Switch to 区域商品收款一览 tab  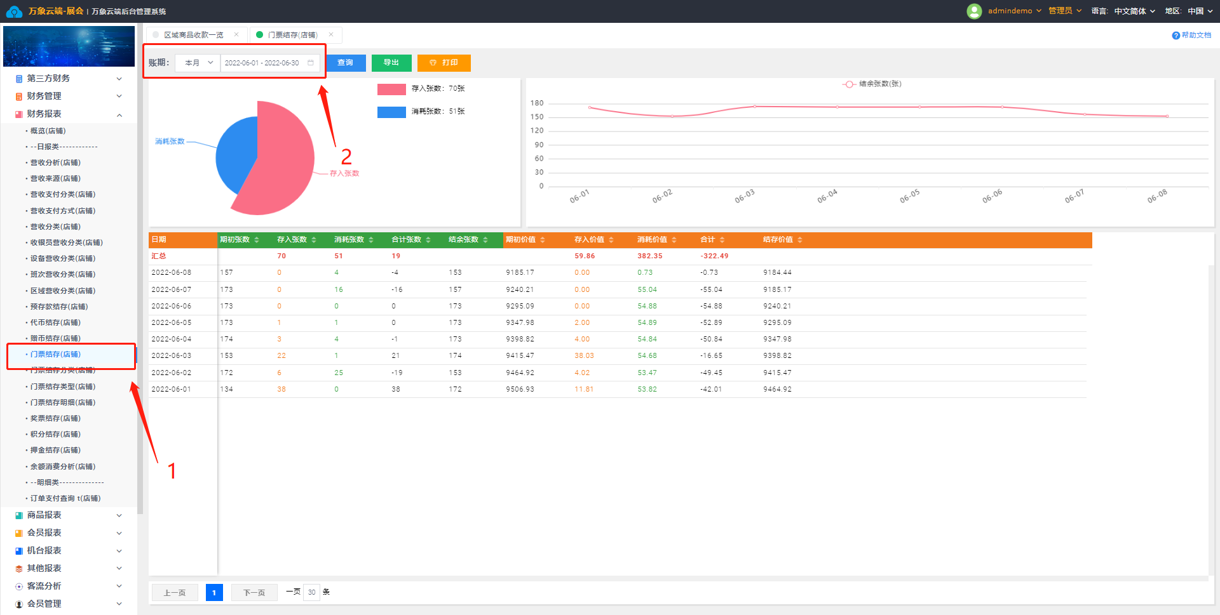193,35
